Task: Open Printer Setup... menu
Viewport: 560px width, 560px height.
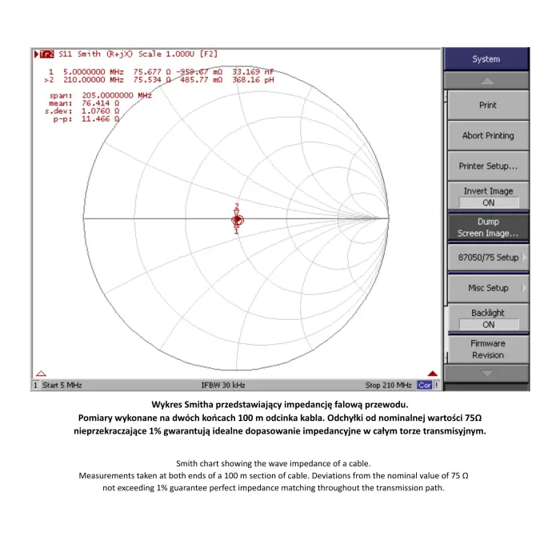Action: click(488, 166)
